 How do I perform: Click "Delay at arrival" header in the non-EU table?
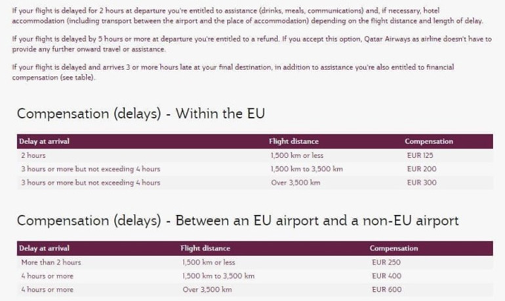pyautogui.click(x=45, y=249)
